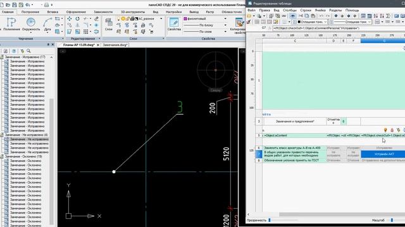Viewport: 405px width, 227px height.
Task: Click the Масштаб slider handle
Action: click(x=392, y=220)
